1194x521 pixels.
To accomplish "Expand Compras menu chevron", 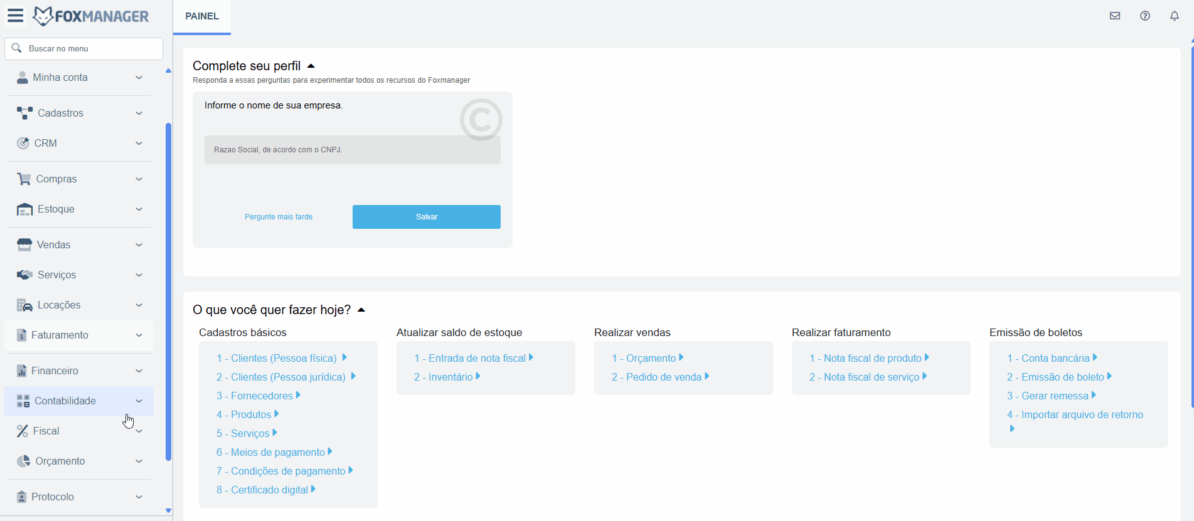I will pyautogui.click(x=139, y=179).
